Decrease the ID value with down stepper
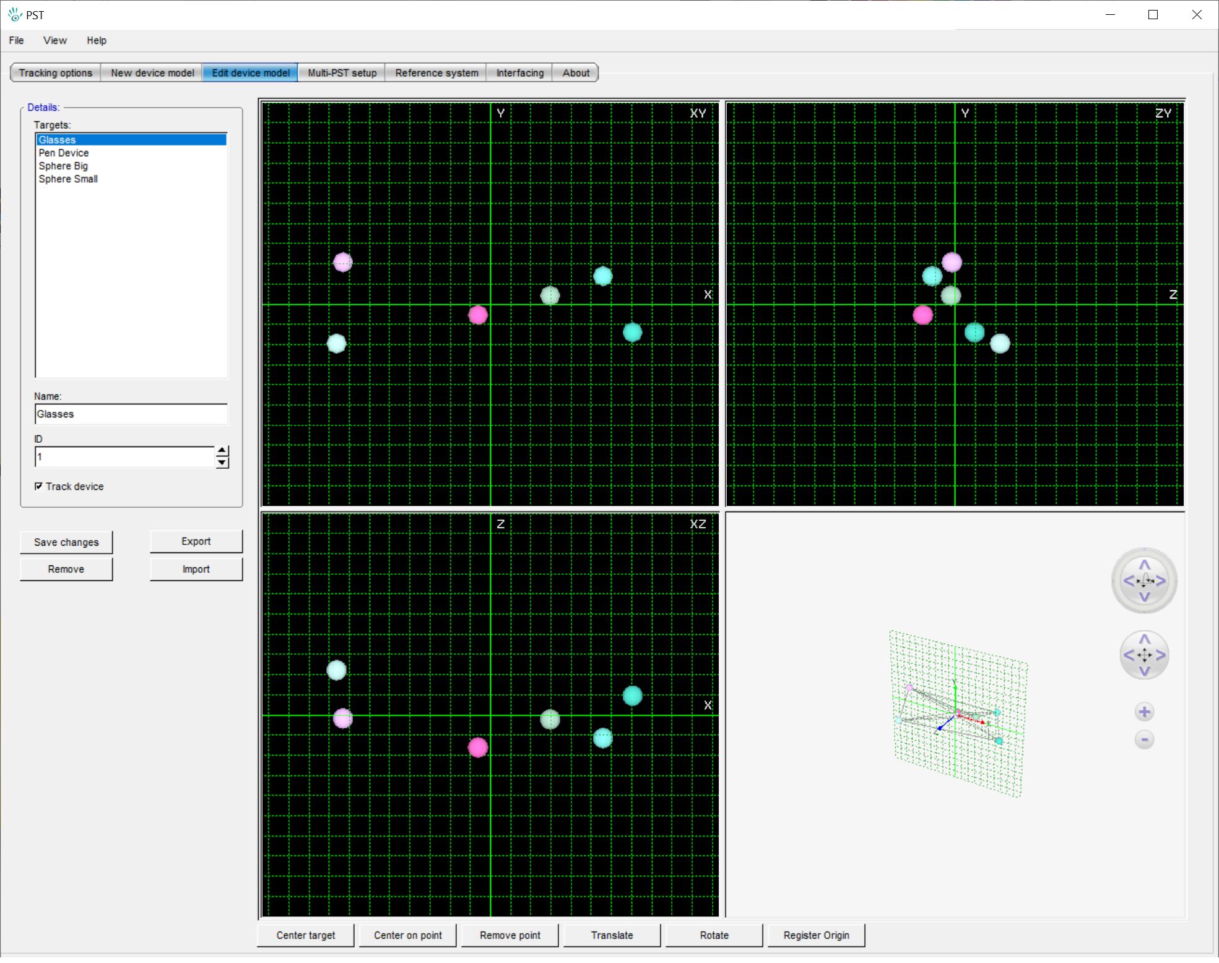 pos(222,463)
